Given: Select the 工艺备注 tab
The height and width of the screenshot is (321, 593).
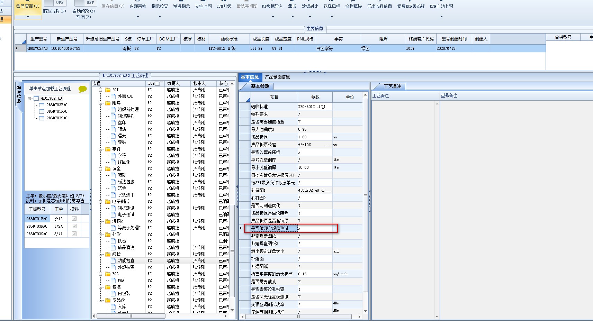Looking at the screenshot, I should tap(393, 86).
